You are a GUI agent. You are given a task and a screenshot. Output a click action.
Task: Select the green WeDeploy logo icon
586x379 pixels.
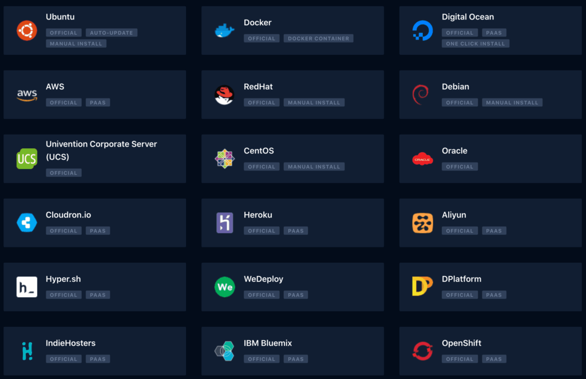pyautogui.click(x=224, y=287)
